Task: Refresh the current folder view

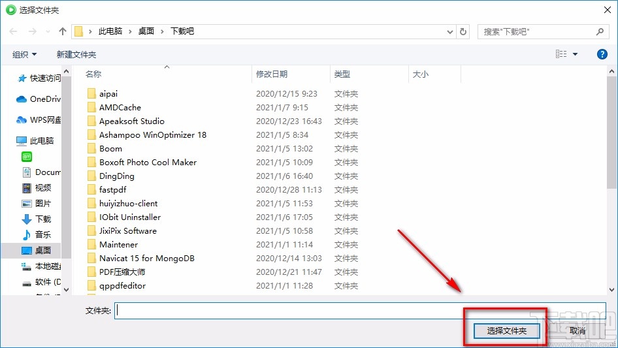Action: point(463,32)
